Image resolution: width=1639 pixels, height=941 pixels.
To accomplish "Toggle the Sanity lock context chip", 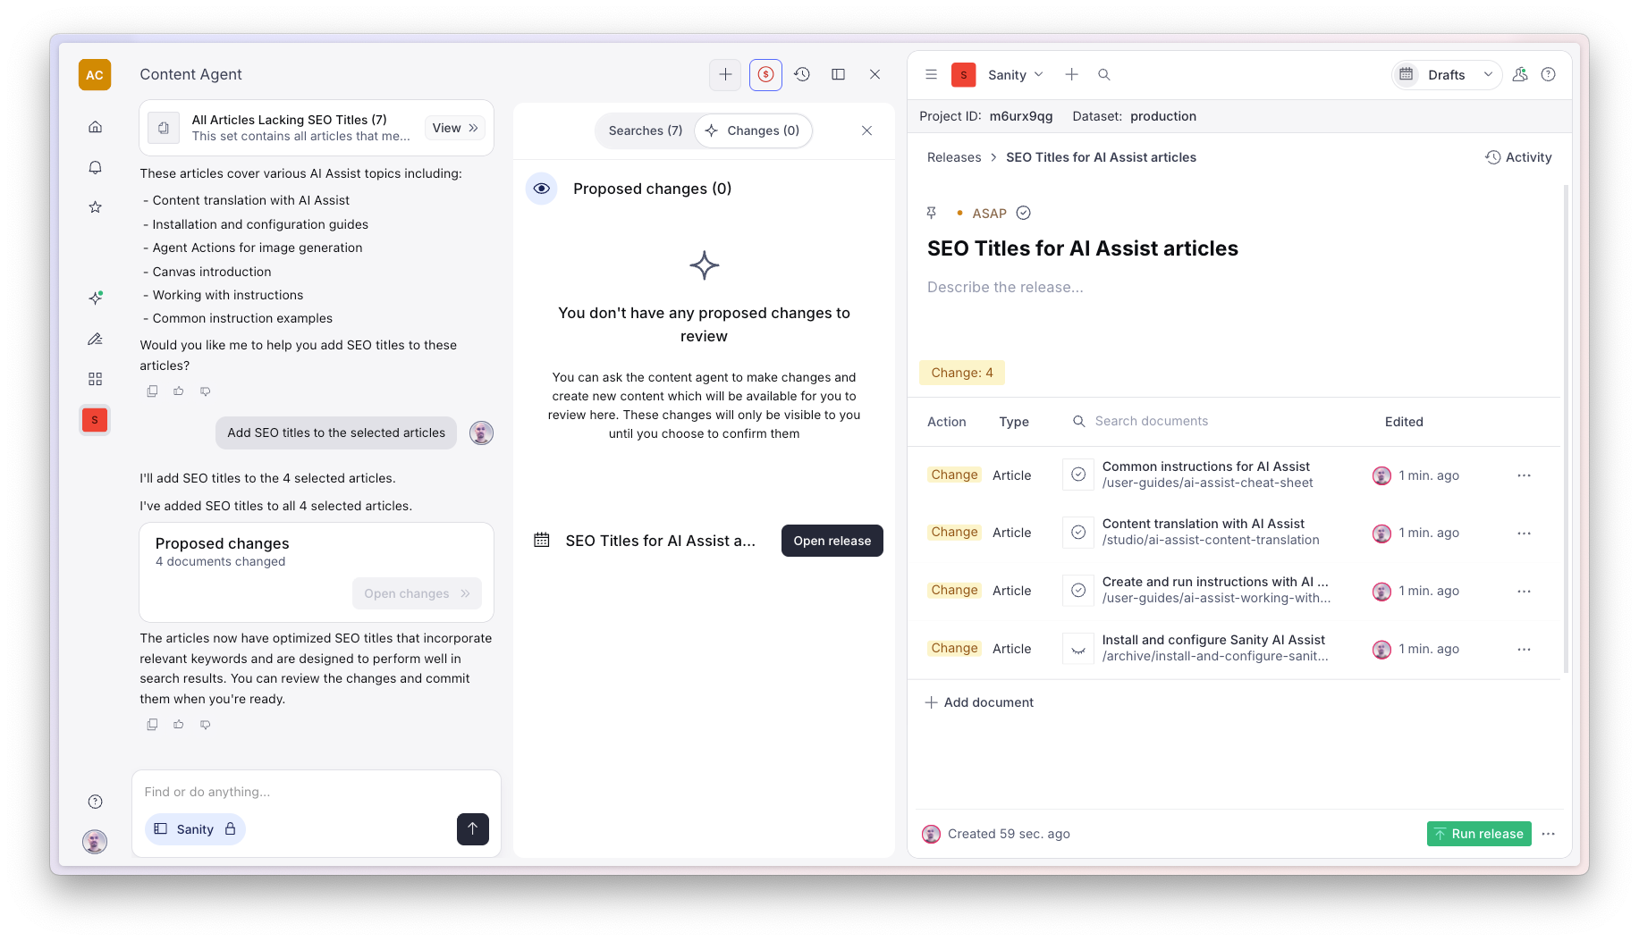I will pyautogui.click(x=195, y=829).
